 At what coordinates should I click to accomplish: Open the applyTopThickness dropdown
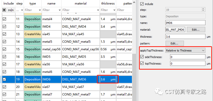click(185, 50)
